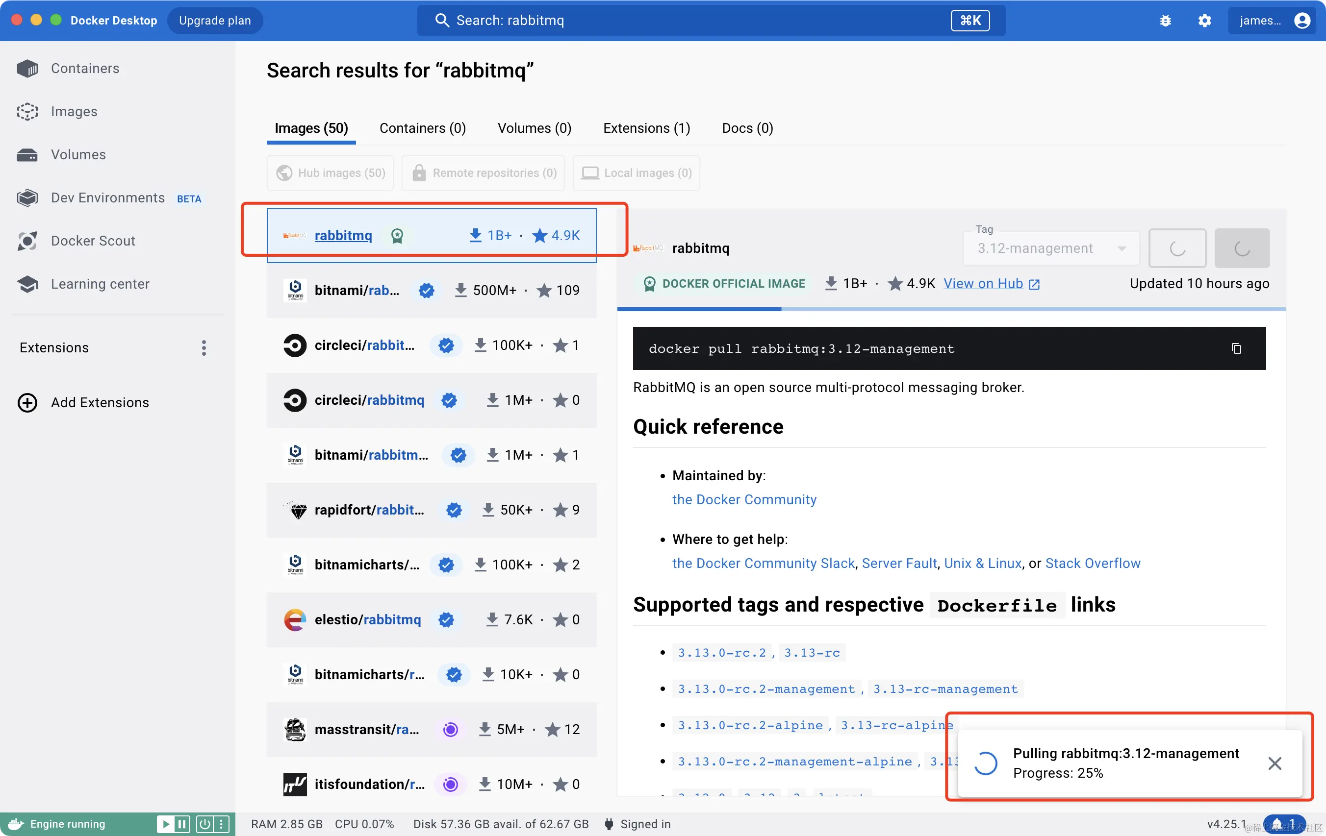Open settings gear in title bar

[1204, 21]
